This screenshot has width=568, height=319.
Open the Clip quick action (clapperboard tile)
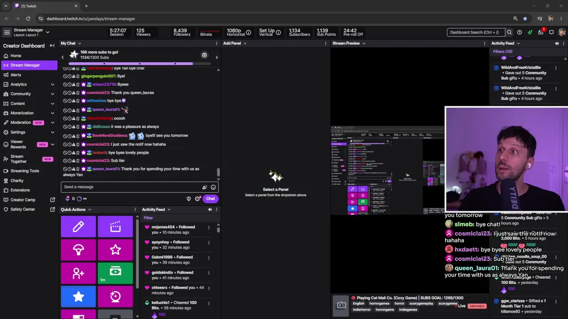click(115, 227)
